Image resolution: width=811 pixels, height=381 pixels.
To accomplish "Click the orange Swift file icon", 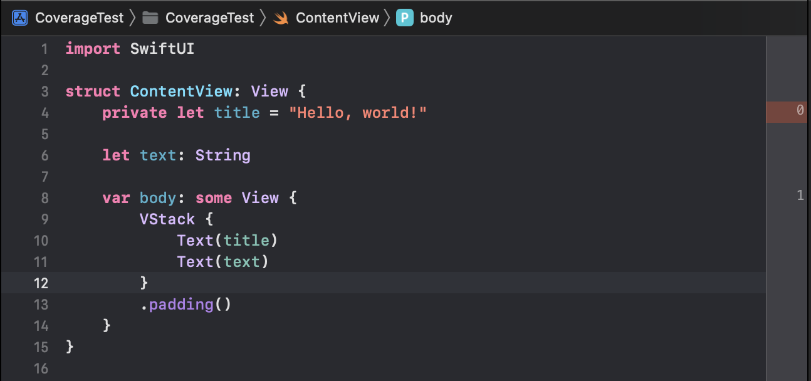I will [281, 18].
